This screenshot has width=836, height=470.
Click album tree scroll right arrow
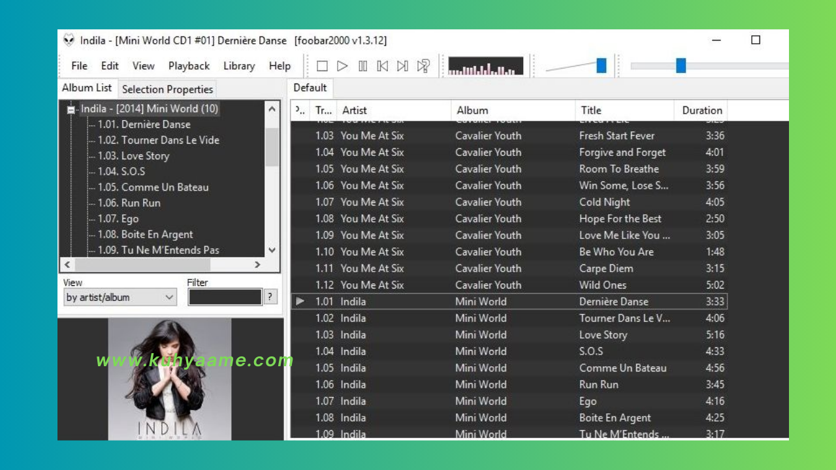point(257,265)
